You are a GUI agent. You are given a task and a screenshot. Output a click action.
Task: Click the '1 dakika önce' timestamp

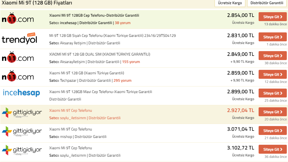277,45
